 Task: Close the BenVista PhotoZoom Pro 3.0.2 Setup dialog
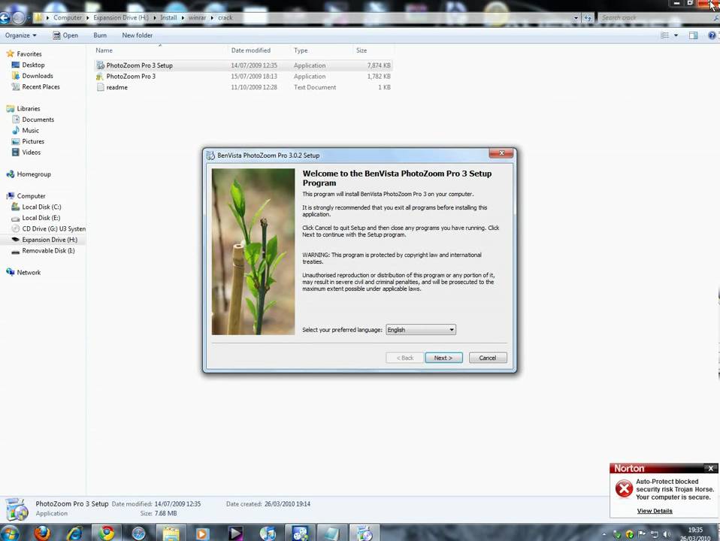[x=501, y=153]
